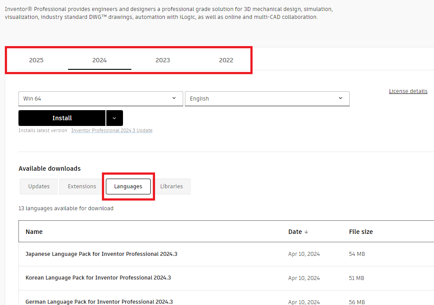
Task: Click the '13 languages available for download' text
Action: (66, 208)
